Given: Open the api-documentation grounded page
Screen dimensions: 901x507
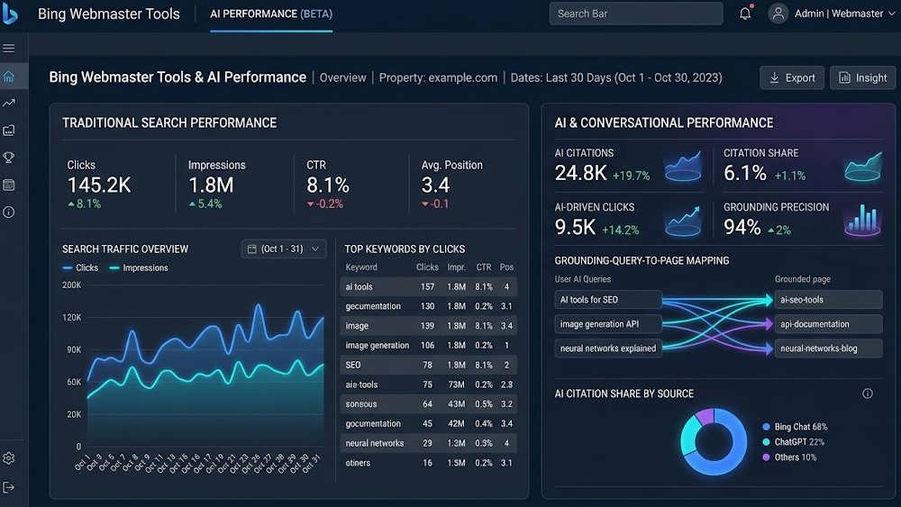Looking at the screenshot, I should (828, 324).
